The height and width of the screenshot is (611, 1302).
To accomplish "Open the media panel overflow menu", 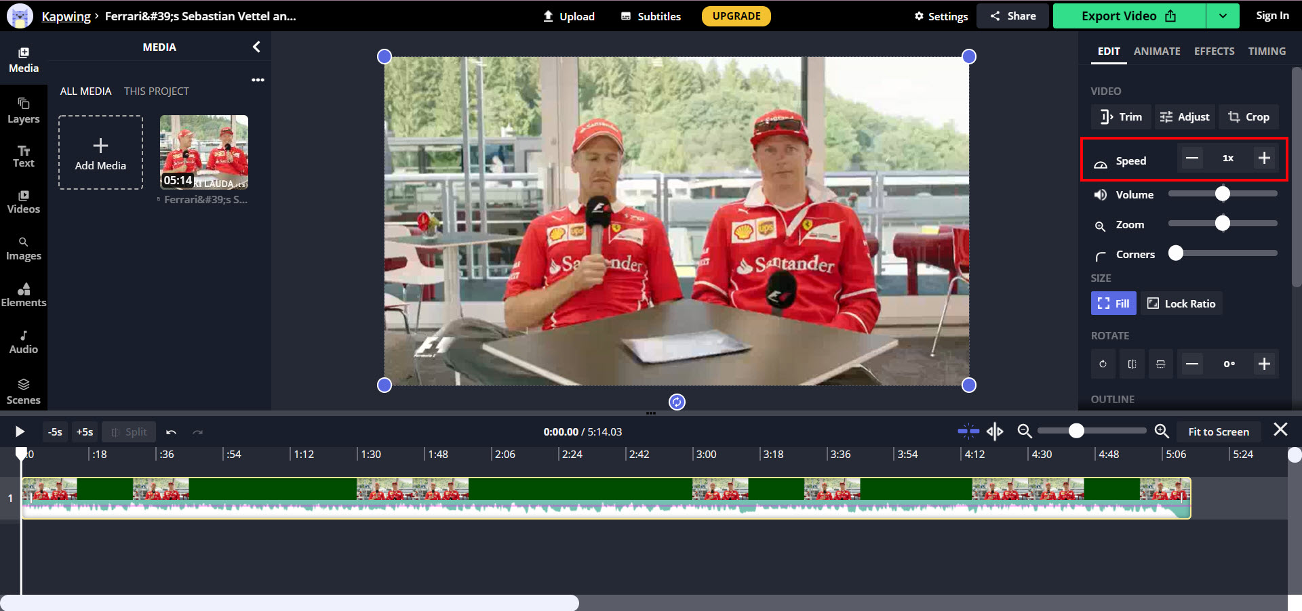I will pyautogui.click(x=258, y=79).
